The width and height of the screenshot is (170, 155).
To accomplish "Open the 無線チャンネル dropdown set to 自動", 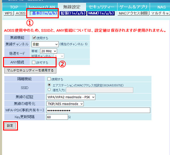I will pyautogui.click(x=45, y=44).
